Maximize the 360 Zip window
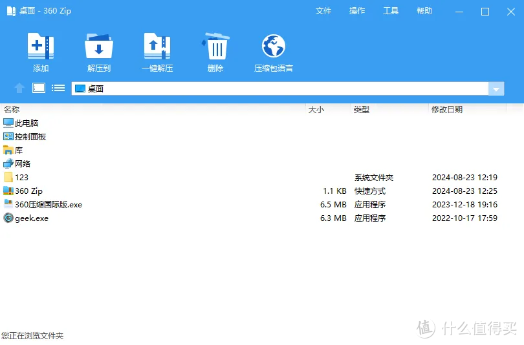The image size is (524, 345). tap(485, 12)
